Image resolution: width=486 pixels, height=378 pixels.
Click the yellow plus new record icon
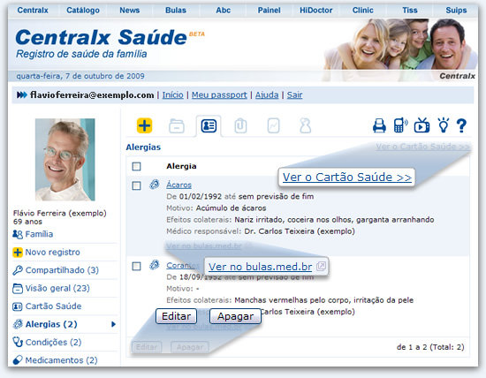coord(144,125)
